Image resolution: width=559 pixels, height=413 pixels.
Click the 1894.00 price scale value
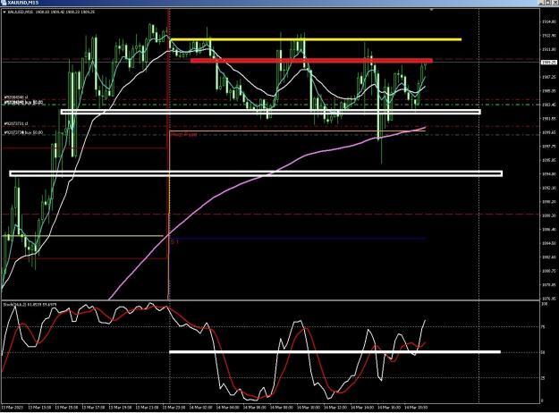(548, 174)
